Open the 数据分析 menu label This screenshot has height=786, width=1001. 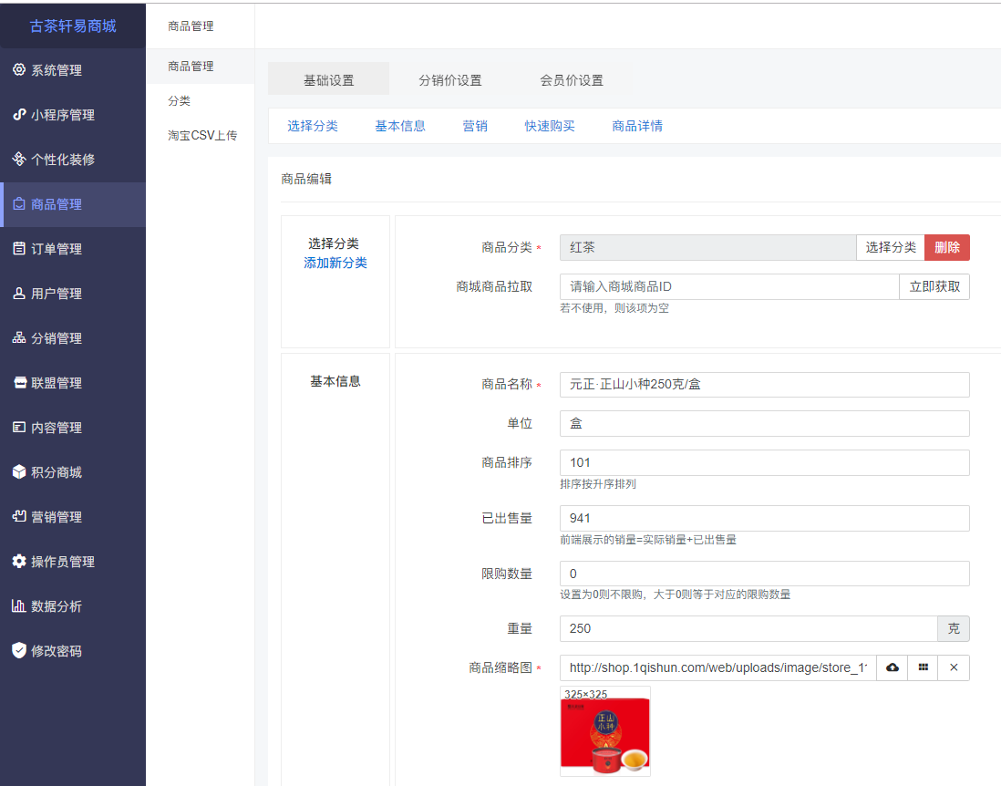(x=57, y=606)
